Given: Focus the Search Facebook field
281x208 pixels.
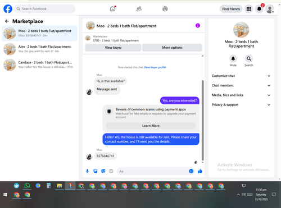Looking at the screenshot, I should 45,9.
